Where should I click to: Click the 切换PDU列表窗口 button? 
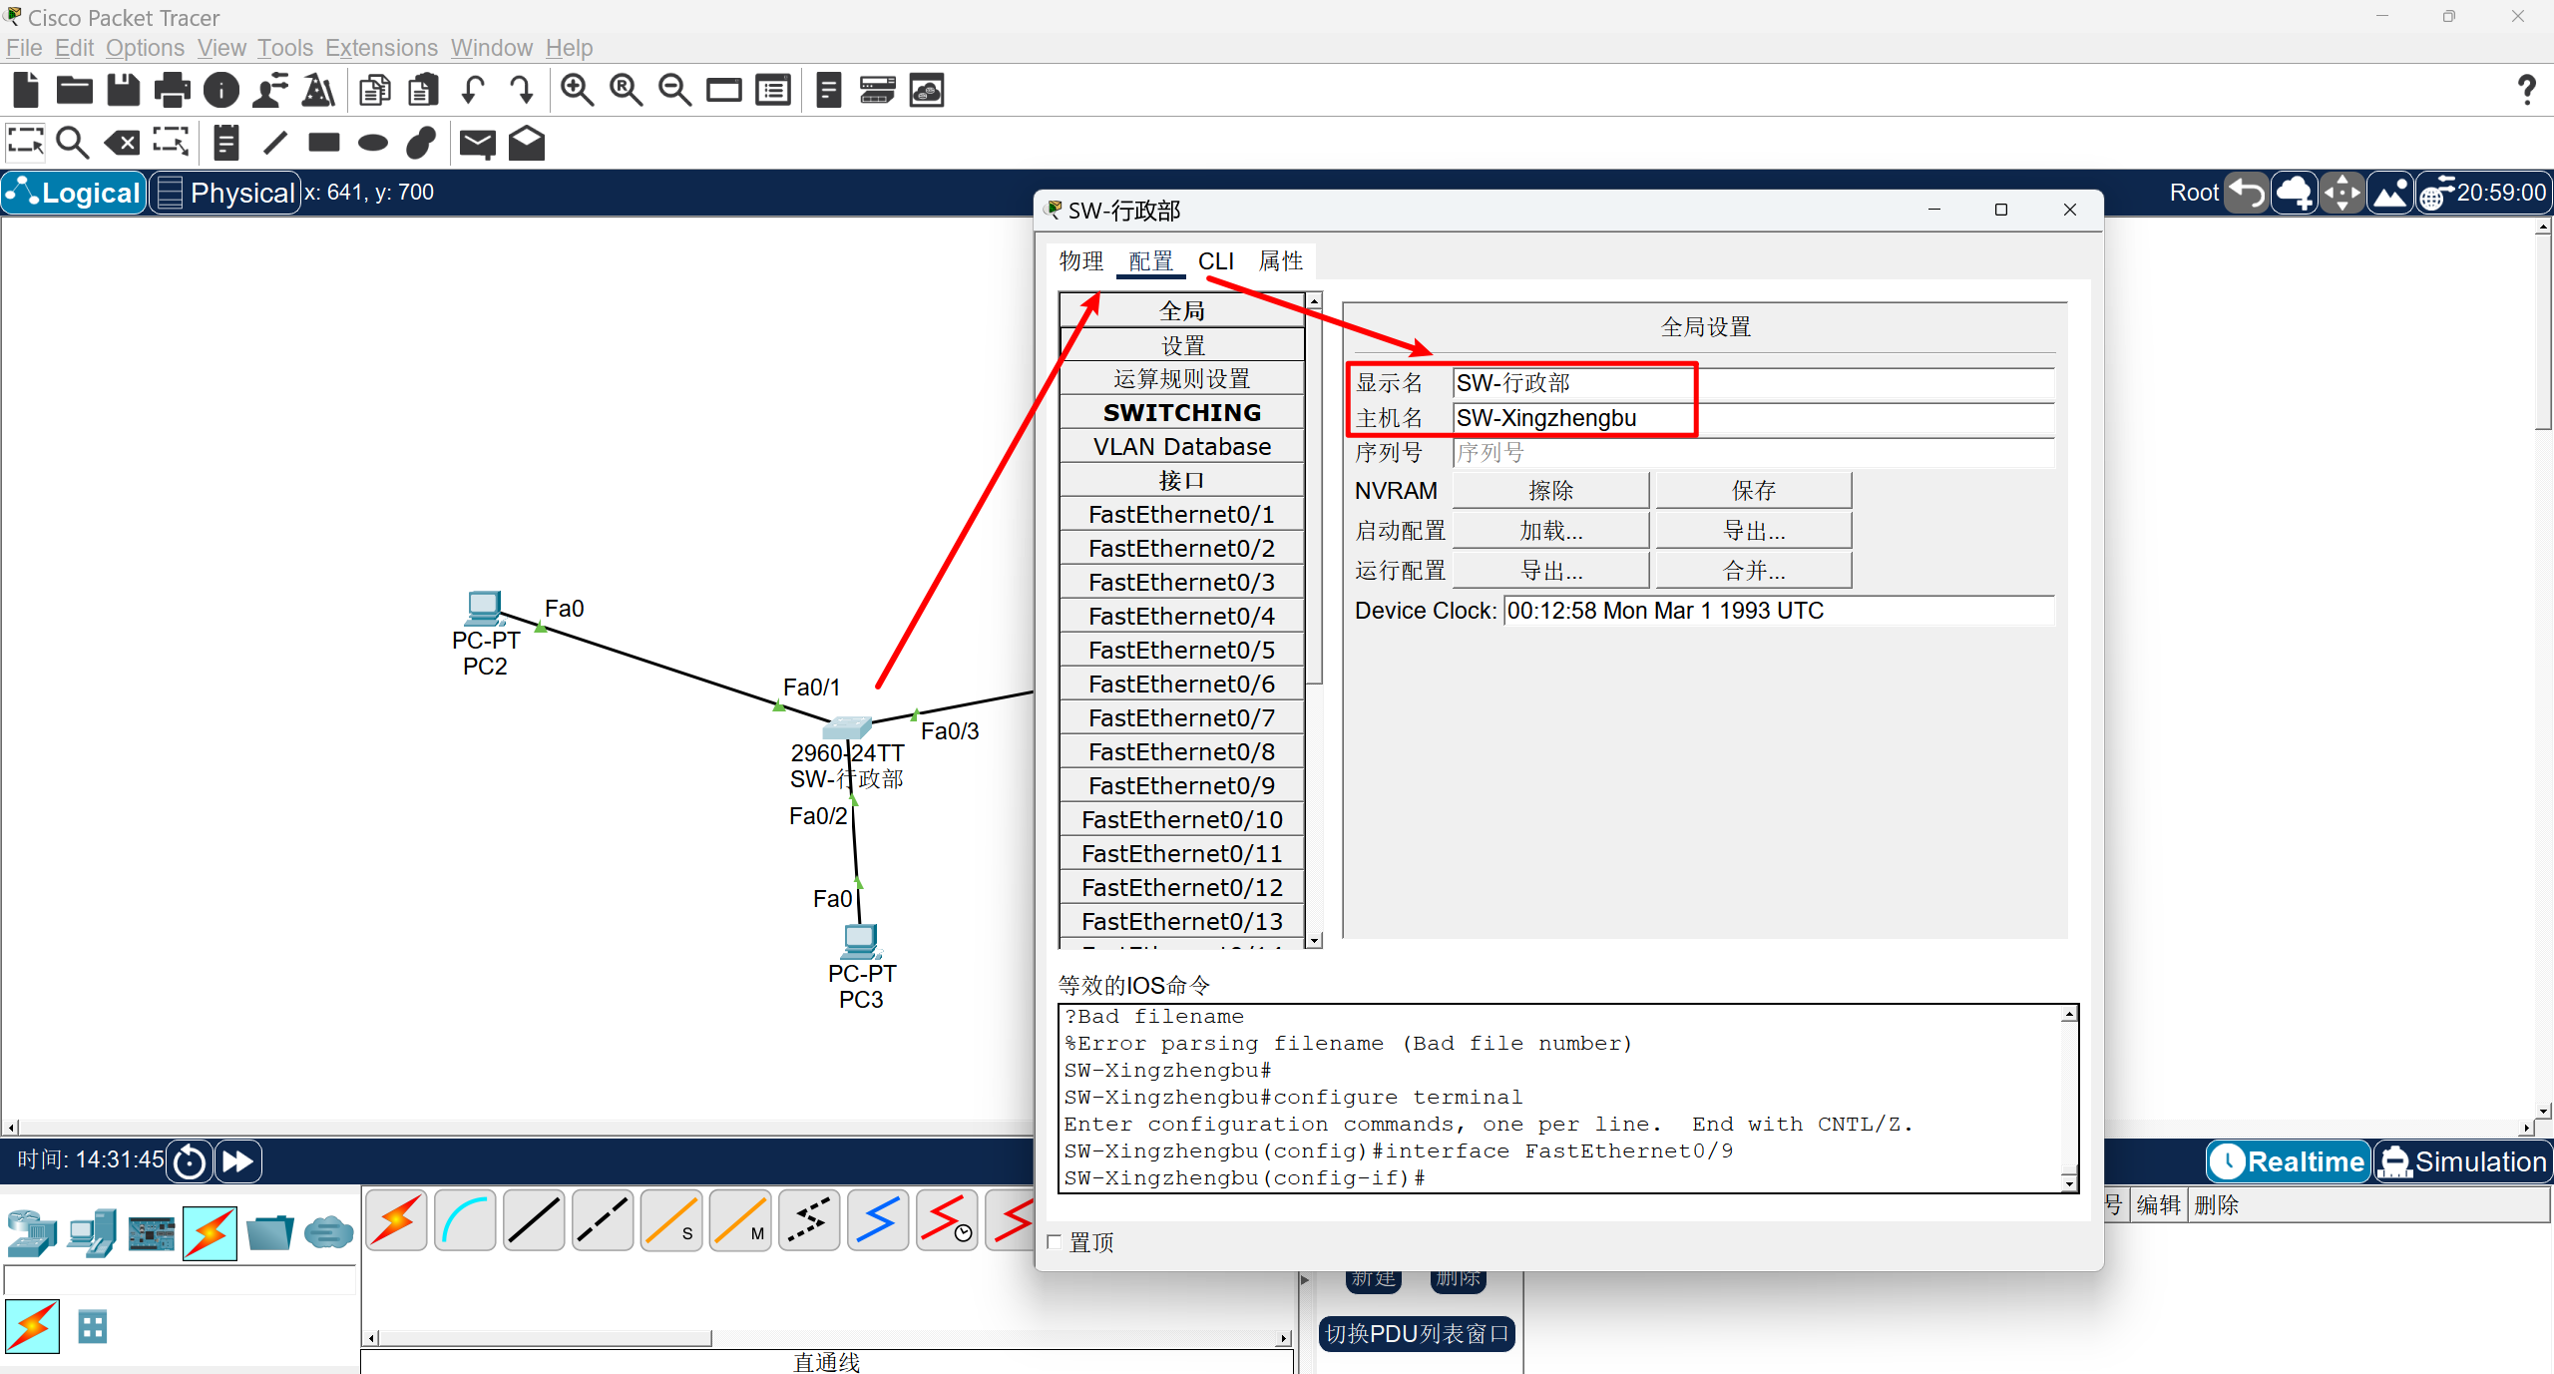pos(1417,1334)
